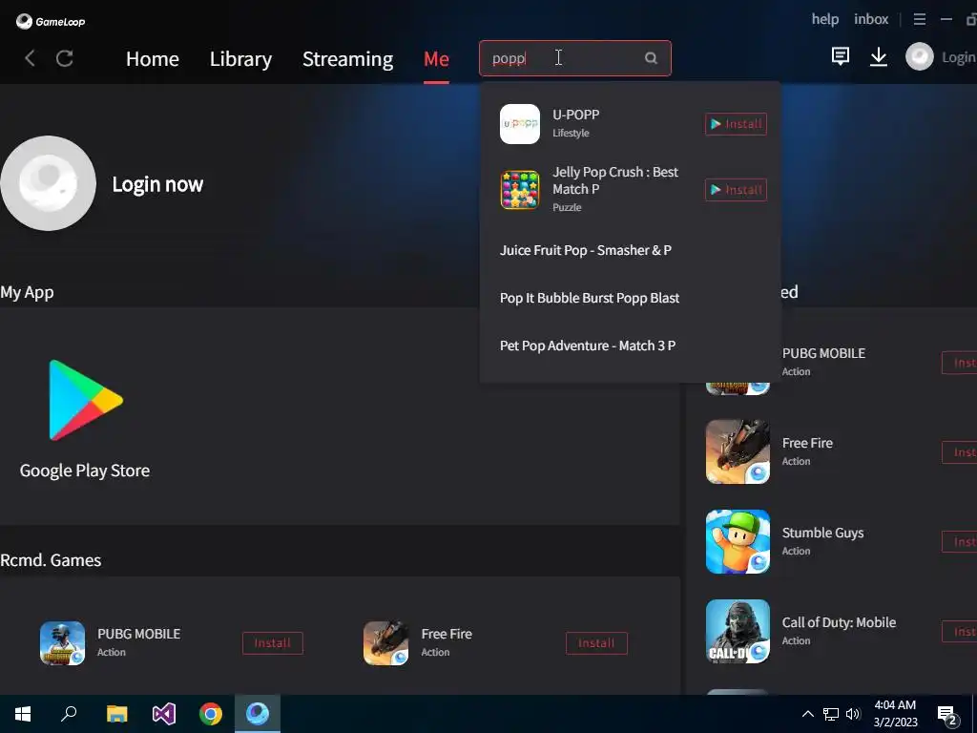Open Visual Studio from the taskbar
The image size is (977, 733).
[x=164, y=714]
